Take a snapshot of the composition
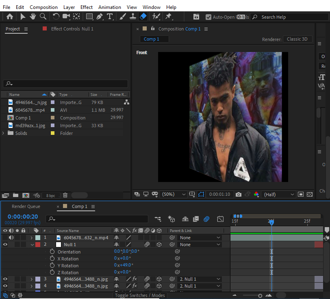The width and height of the screenshot is (330, 299). pyautogui.click(x=239, y=194)
